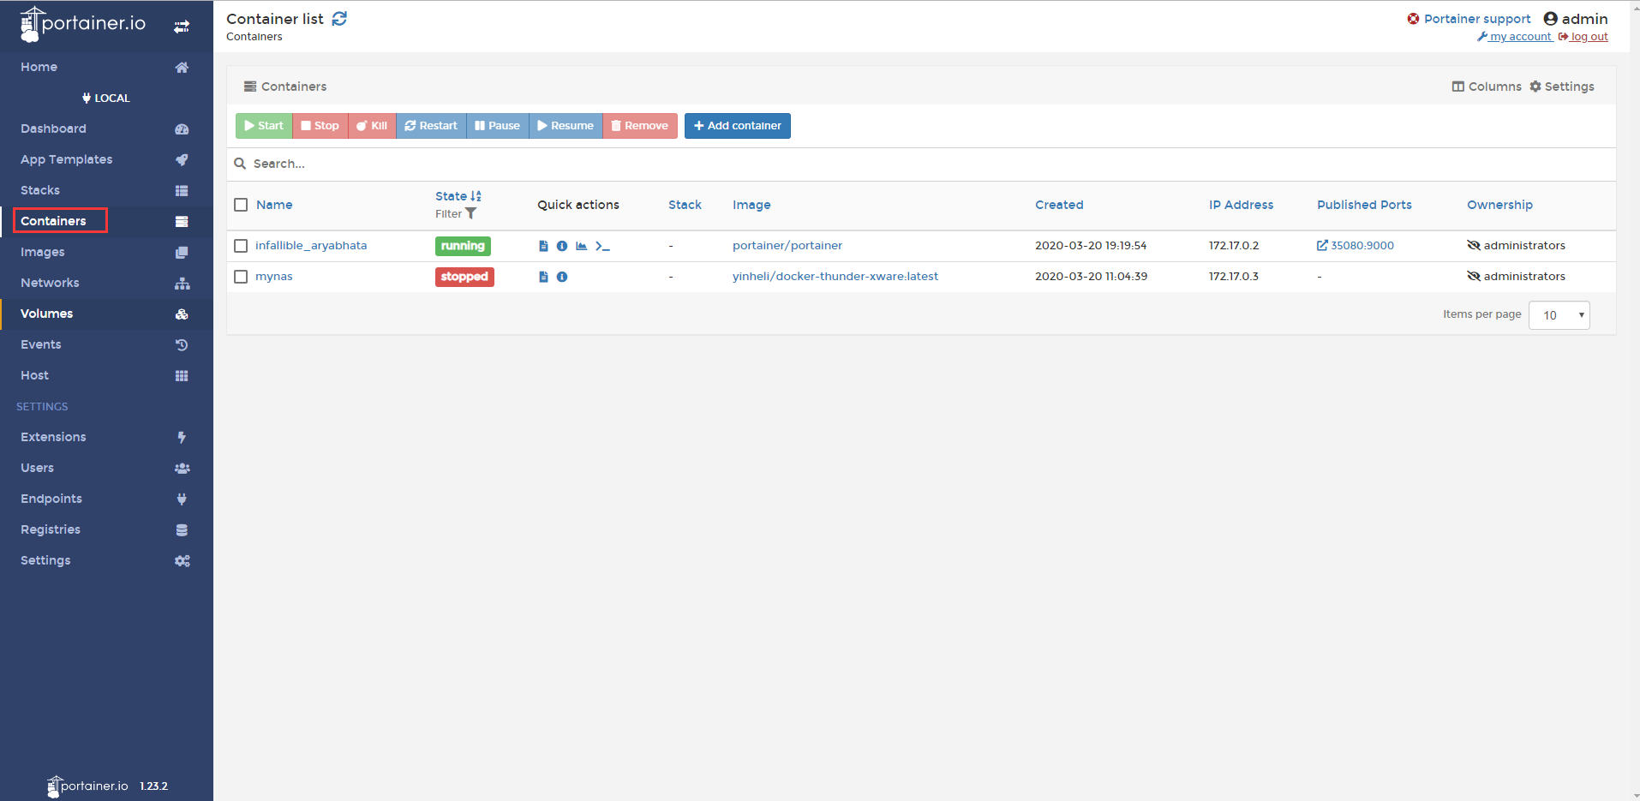Open yinheli/docker-thunder-xware:latest image link
The image size is (1640, 801).
click(x=835, y=277)
